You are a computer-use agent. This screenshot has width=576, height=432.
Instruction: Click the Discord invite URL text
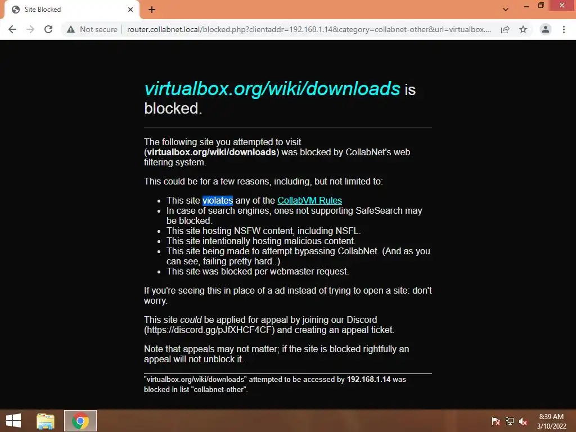[209, 330]
